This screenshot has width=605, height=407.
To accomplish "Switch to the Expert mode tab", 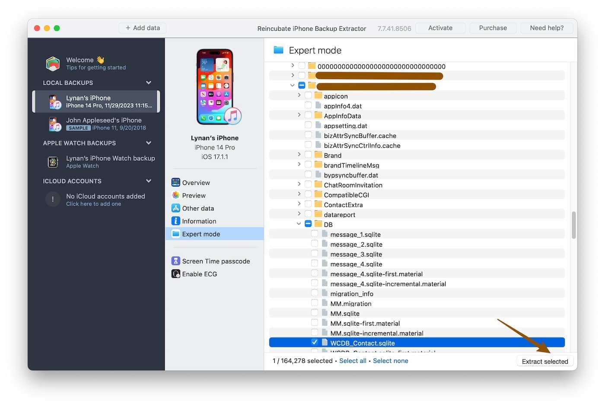I will point(201,234).
